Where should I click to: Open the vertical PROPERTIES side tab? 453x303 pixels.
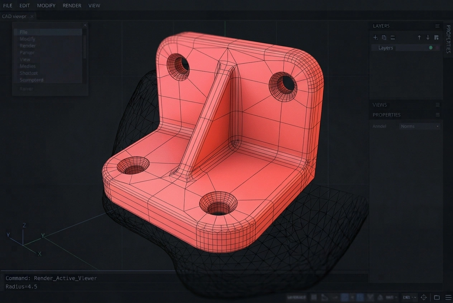coord(448,39)
